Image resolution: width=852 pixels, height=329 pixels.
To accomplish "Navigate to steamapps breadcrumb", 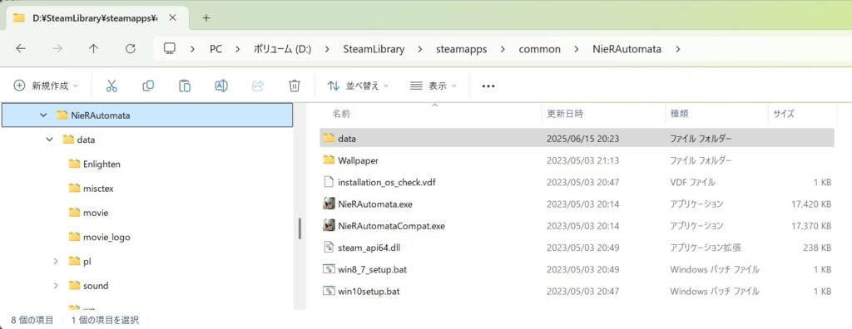I will pyautogui.click(x=461, y=49).
